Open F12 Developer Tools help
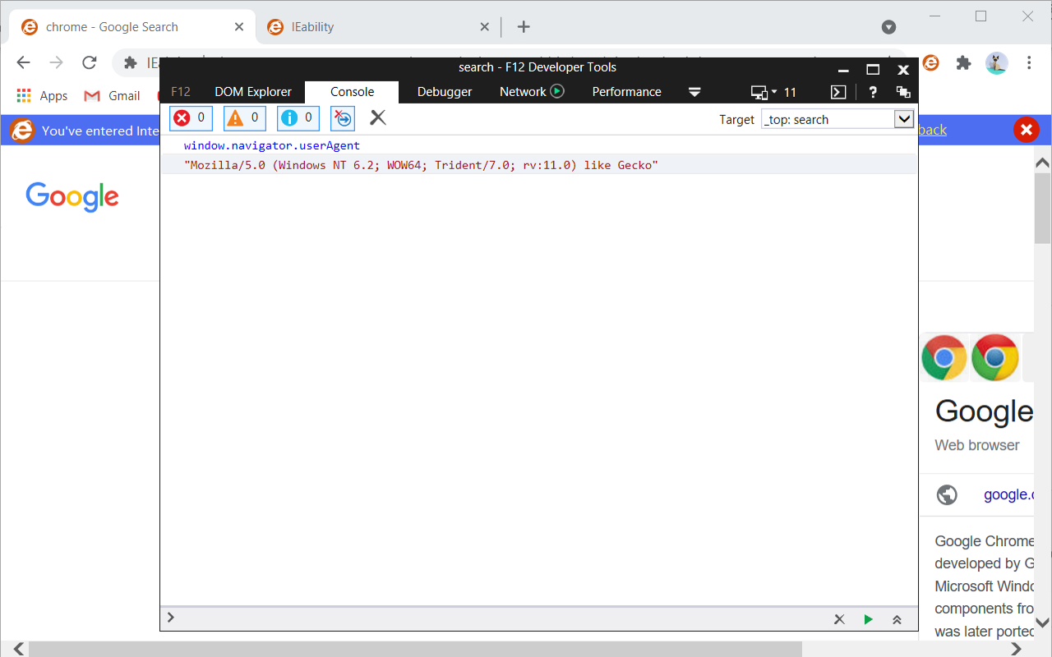The image size is (1052, 657). click(x=873, y=92)
